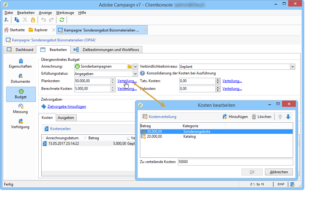Click the gray move up arrow

280,117
